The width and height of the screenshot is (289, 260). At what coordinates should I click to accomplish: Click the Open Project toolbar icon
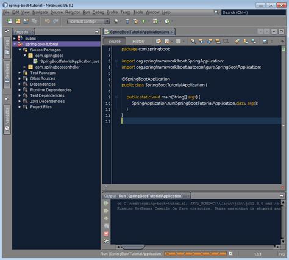tap(26, 21)
